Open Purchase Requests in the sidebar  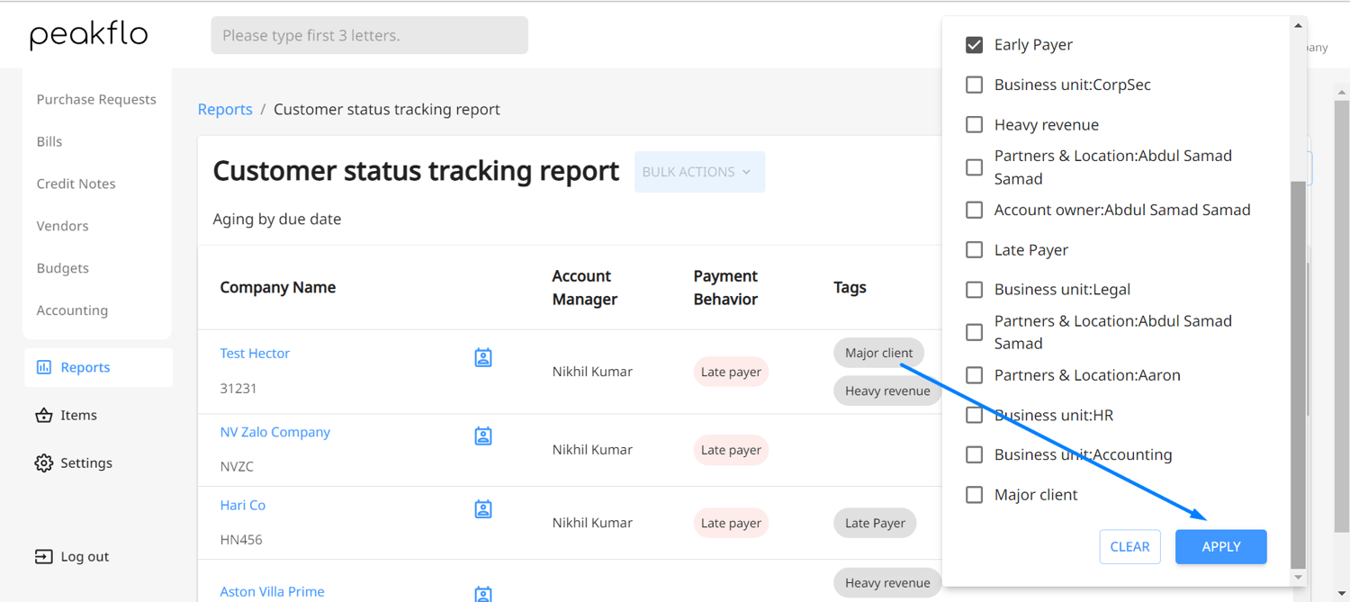tap(96, 99)
